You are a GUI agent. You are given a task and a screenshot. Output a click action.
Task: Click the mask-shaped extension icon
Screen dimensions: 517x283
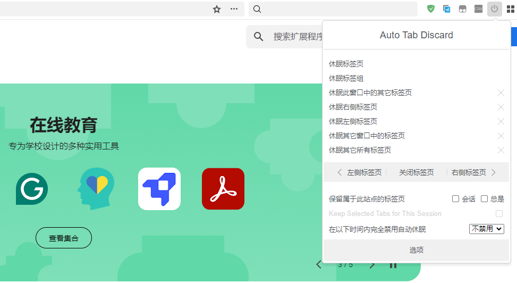(463, 9)
